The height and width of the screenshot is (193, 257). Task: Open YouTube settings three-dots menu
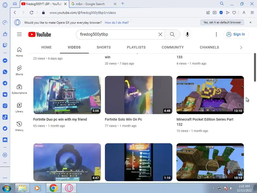[216, 34]
